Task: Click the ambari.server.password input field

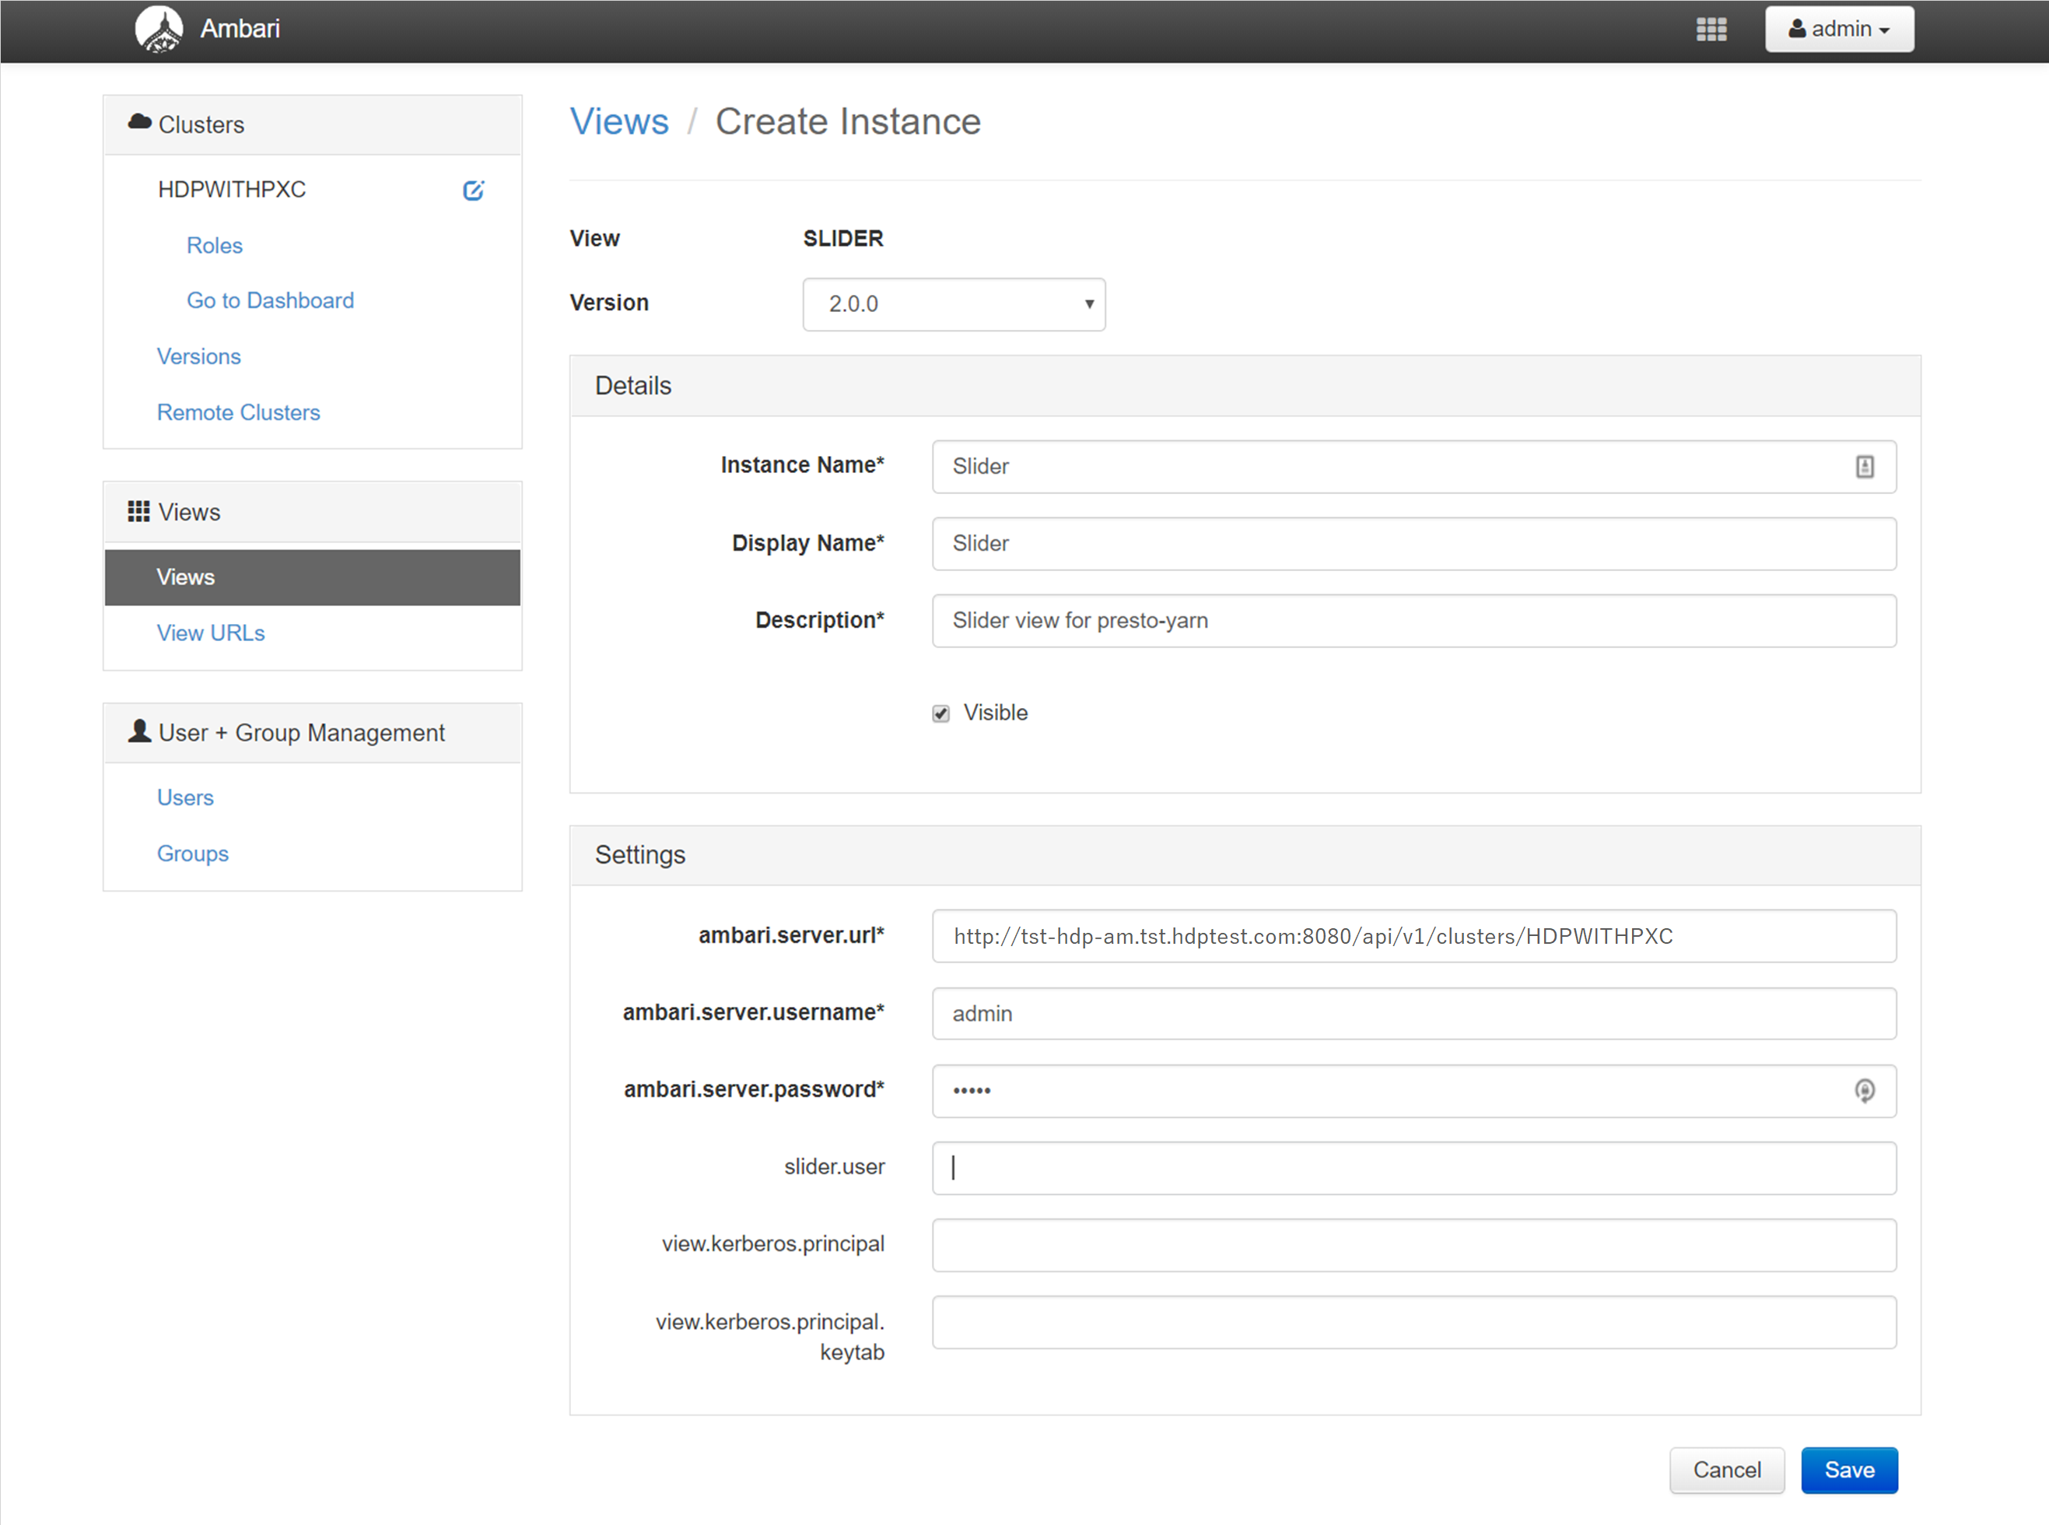Action: coord(1414,1091)
